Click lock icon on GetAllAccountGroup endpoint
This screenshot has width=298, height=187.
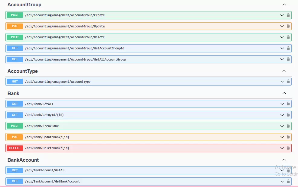click(x=288, y=59)
